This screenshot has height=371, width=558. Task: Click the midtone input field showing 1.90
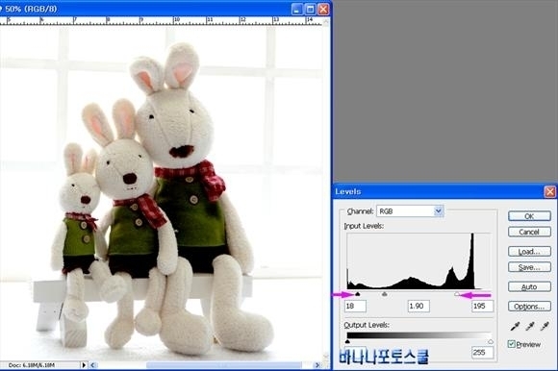pyautogui.click(x=418, y=306)
